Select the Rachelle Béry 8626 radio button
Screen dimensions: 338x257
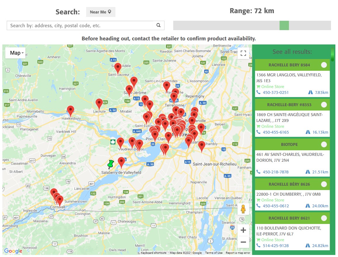[x=324, y=184]
